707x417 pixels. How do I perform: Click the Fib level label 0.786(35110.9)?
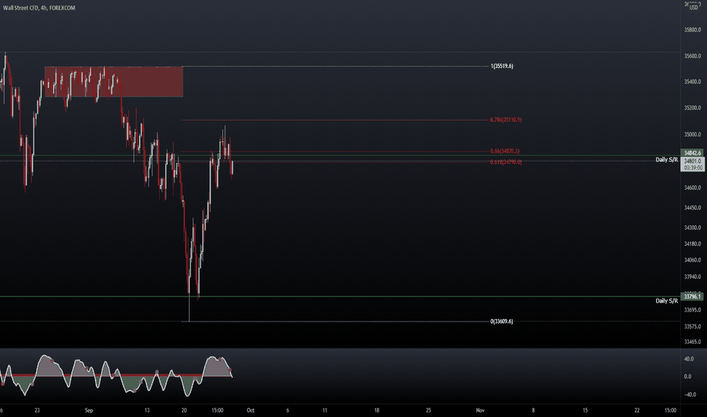pos(506,120)
